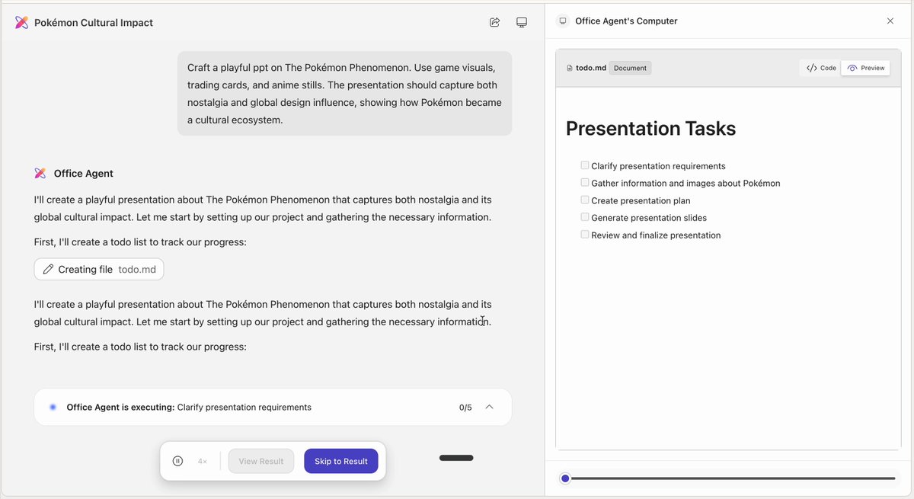This screenshot has width=914, height=499.
Task: Check Review and finalize presentation checkbox
Action: coord(585,235)
